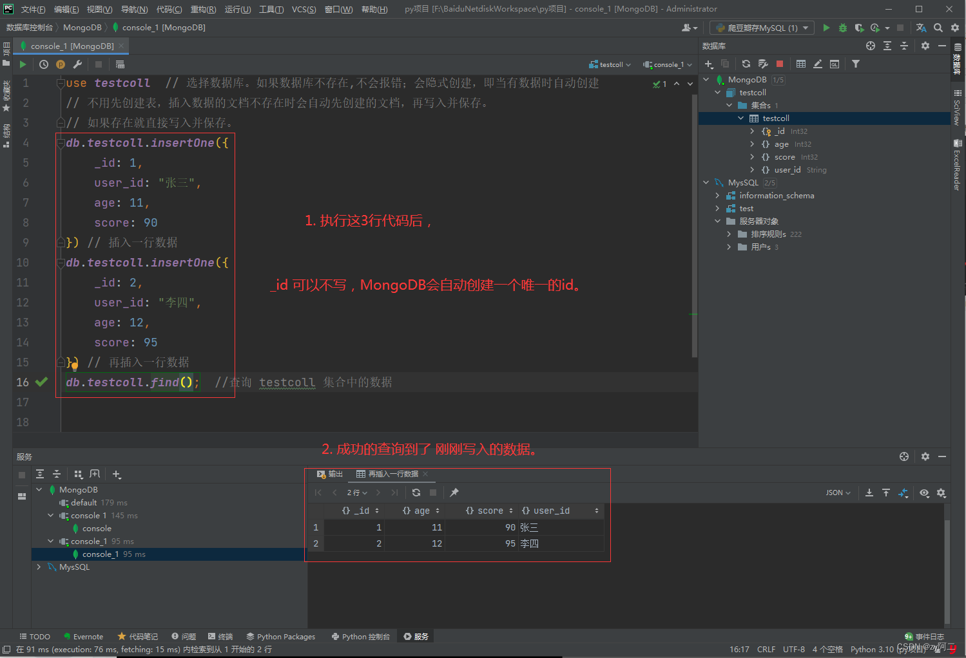This screenshot has width=966, height=658.
Task: Open result grid settings gear
Action: point(942,493)
